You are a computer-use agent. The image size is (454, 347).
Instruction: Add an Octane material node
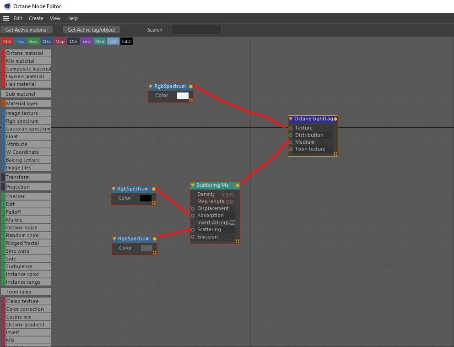point(26,53)
